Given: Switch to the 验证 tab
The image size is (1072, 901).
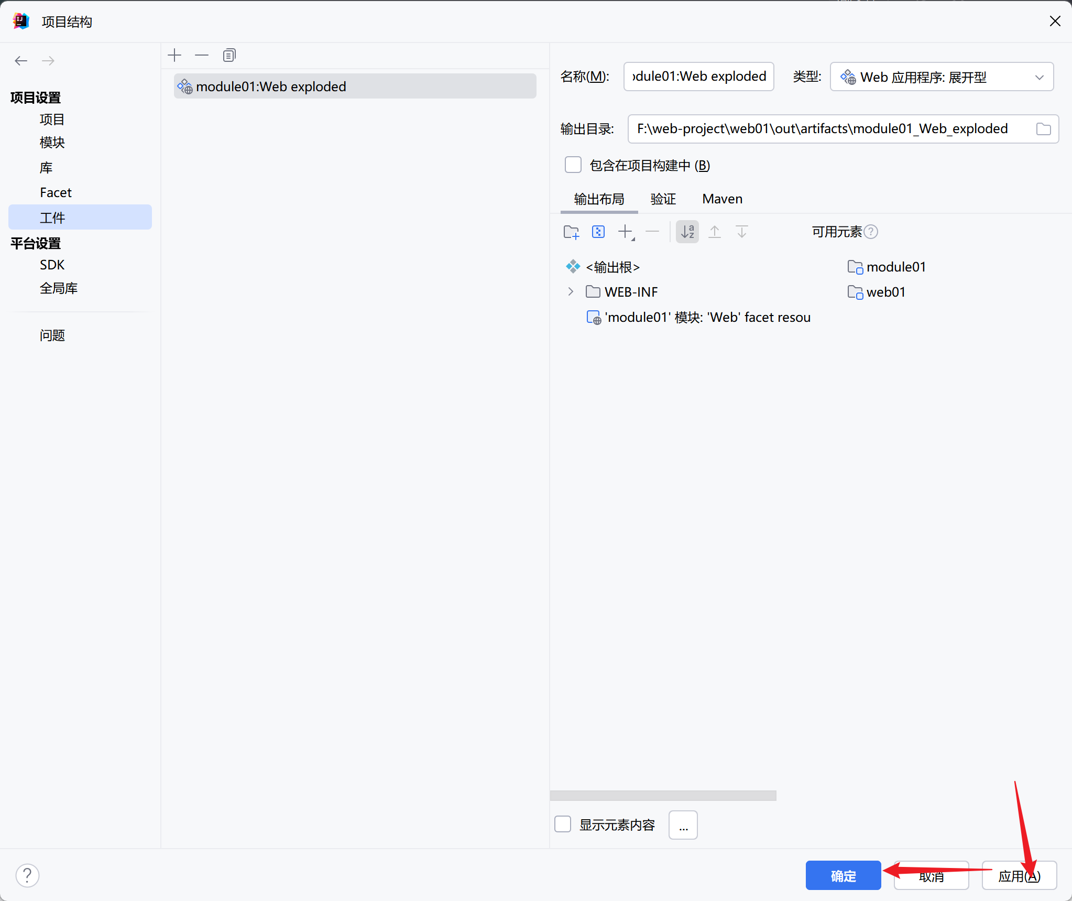Looking at the screenshot, I should point(663,199).
